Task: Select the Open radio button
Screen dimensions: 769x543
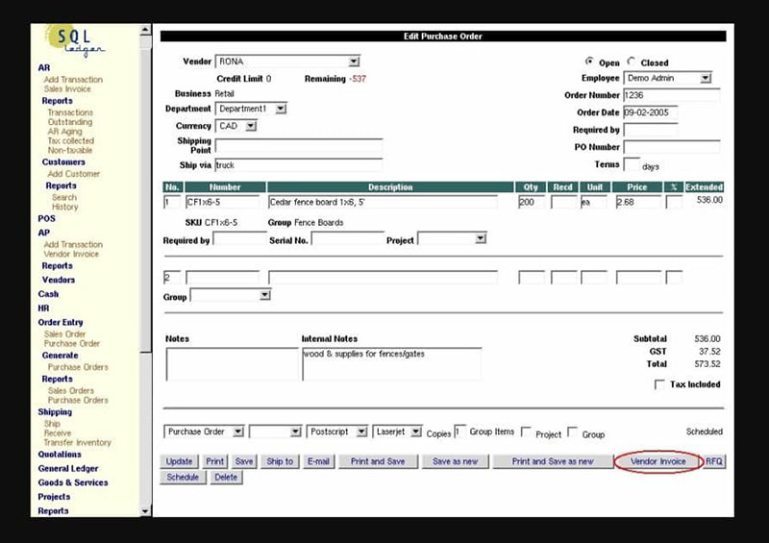Action: click(589, 62)
